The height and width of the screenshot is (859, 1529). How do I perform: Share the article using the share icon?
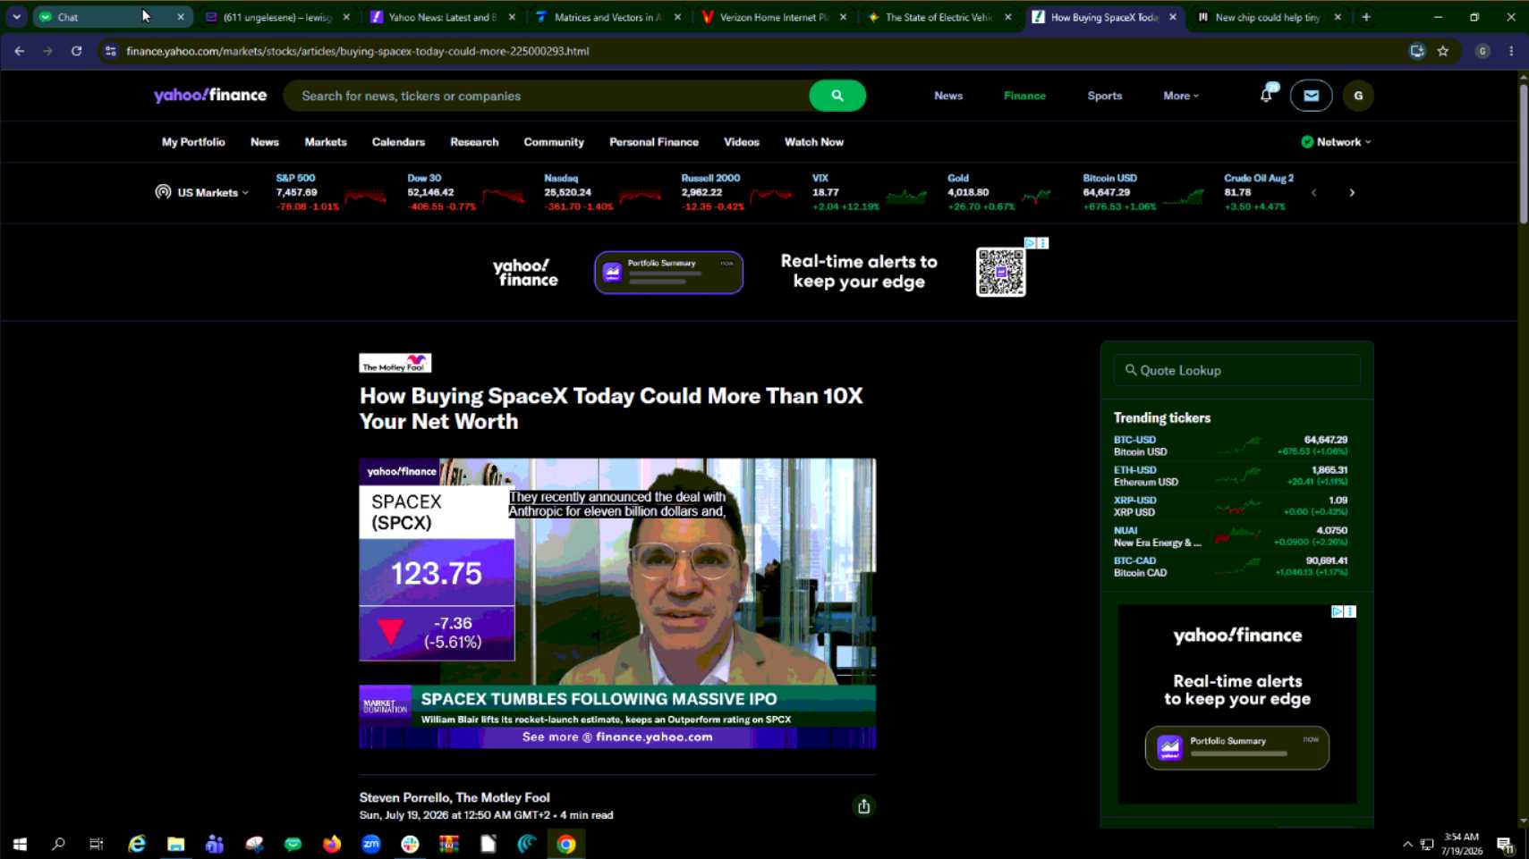(x=863, y=806)
